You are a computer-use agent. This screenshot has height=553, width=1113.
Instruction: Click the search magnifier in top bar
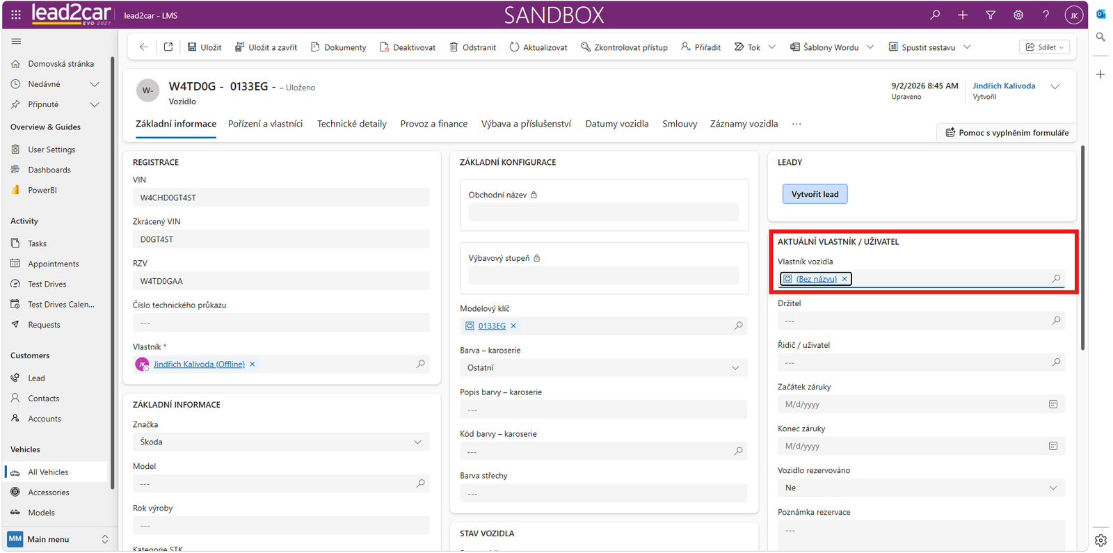point(935,15)
